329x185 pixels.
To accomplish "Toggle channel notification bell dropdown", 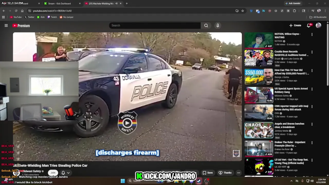I will point(66,173).
